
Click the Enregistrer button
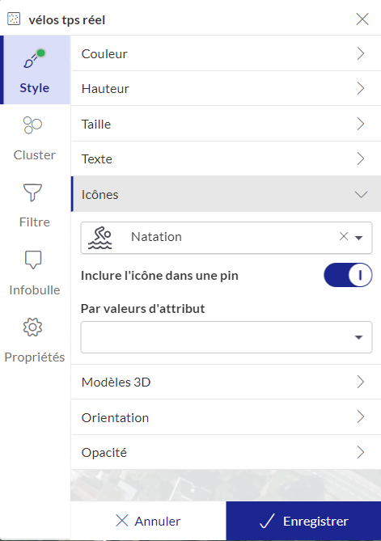303,521
